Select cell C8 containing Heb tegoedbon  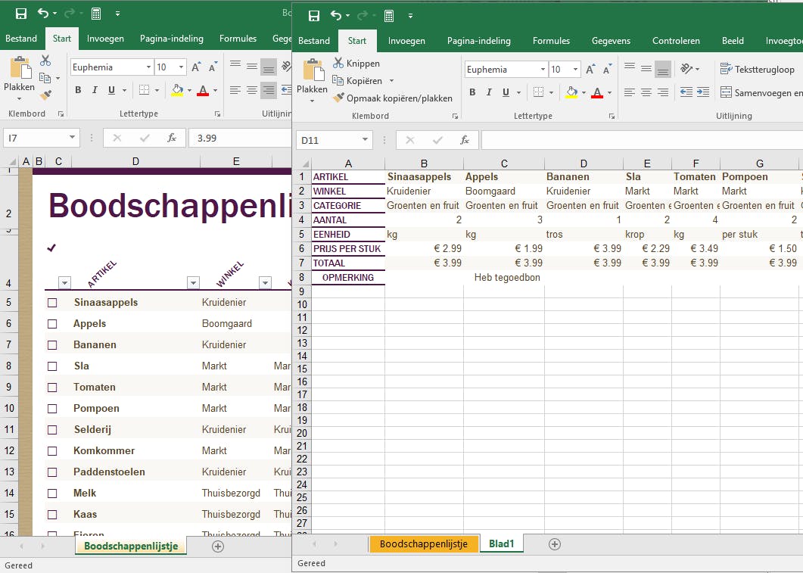pos(504,278)
